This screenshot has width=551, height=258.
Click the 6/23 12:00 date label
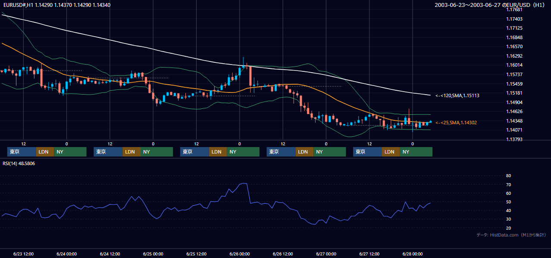pyautogui.click(x=23, y=254)
